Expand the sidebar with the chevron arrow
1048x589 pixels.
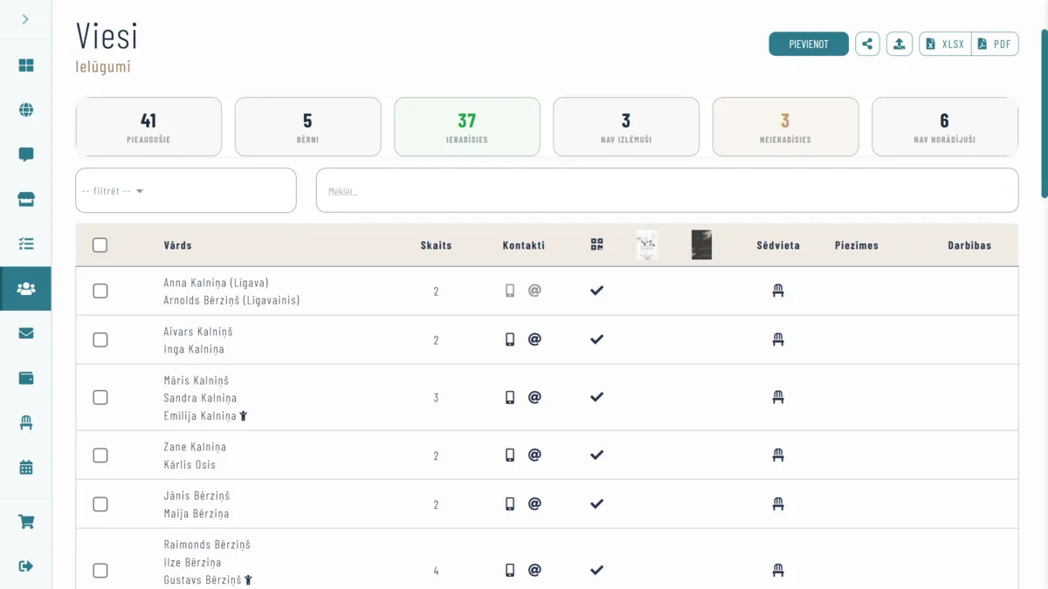(25, 19)
